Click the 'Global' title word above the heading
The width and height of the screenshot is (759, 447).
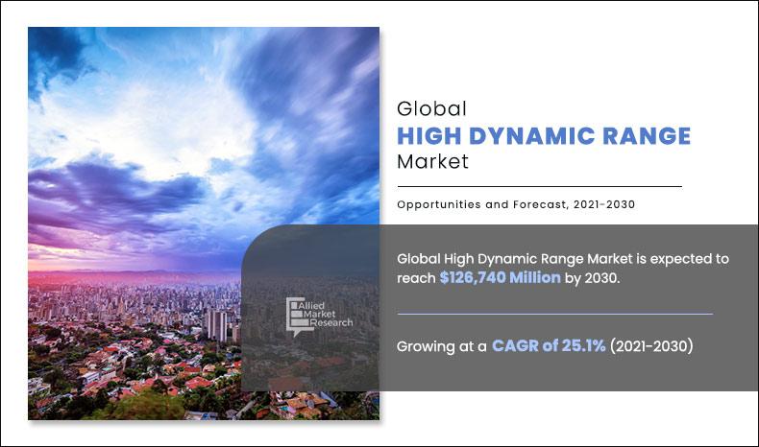pyautogui.click(x=430, y=107)
